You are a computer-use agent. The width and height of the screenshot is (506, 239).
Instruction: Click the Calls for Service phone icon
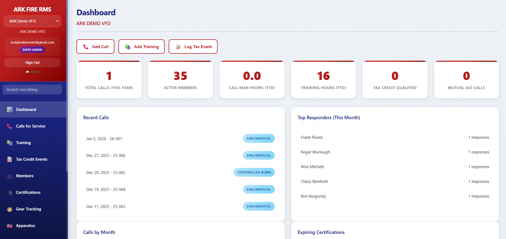click(10, 126)
